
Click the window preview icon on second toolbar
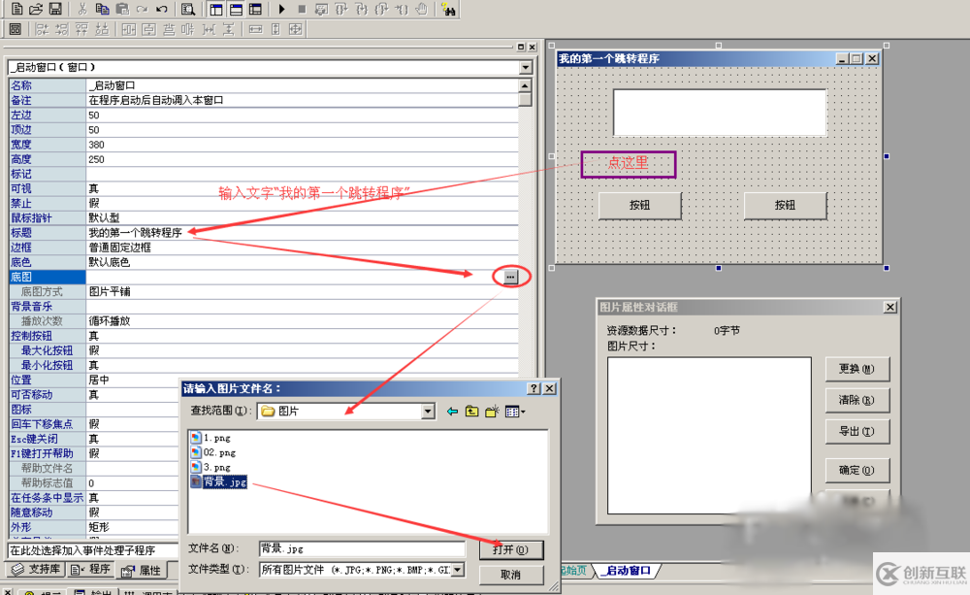[x=16, y=29]
